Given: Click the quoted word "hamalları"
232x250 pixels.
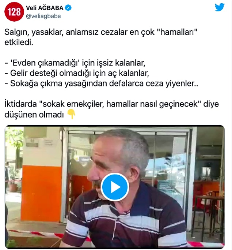Looking at the screenshot, I should pyautogui.click(x=177, y=32).
